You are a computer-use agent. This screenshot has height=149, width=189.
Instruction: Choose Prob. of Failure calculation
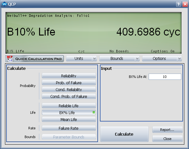(x=69, y=83)
